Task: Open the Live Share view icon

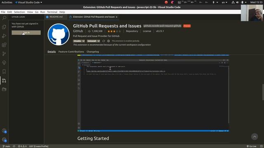Action: [x=4, y=62]
